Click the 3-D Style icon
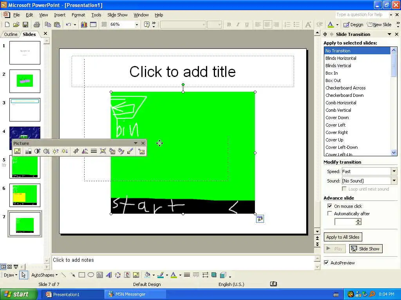Viewport: 401px width, 300px height. (223, 275)
